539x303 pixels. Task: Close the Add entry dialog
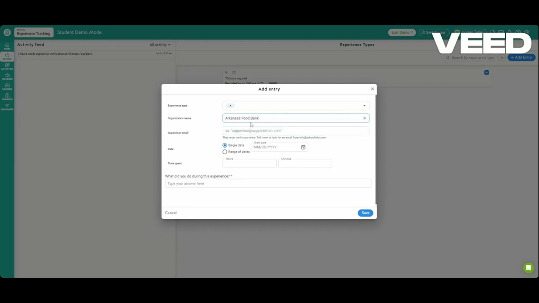tap(372, 89)
